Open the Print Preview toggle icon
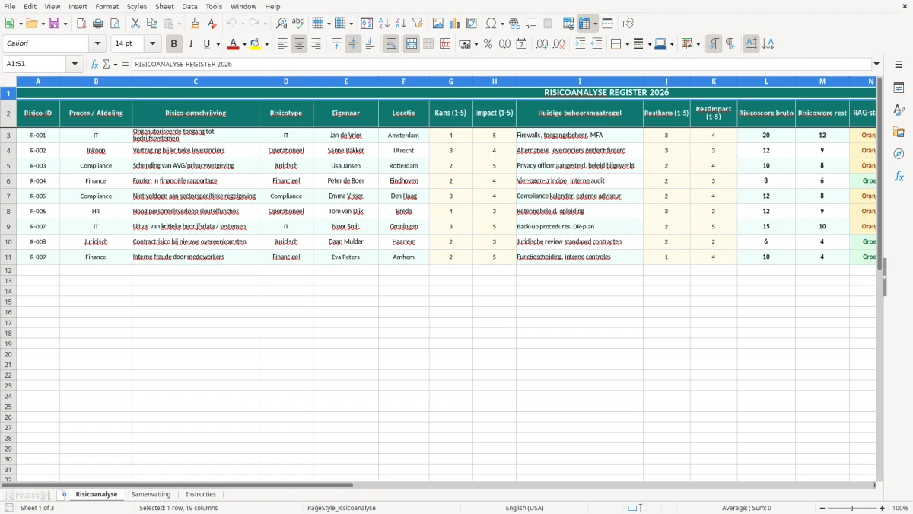The height and width of the screenshot is (514, 913). click(x=115, y=24)
